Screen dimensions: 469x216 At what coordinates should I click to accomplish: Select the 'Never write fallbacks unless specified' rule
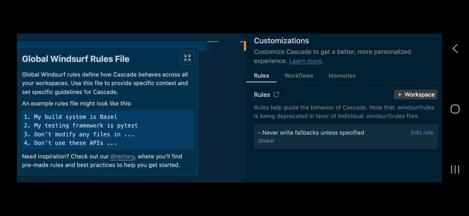point(345,136)
